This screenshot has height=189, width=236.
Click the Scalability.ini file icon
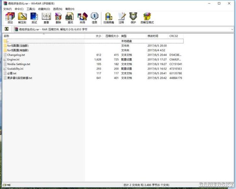5,69
